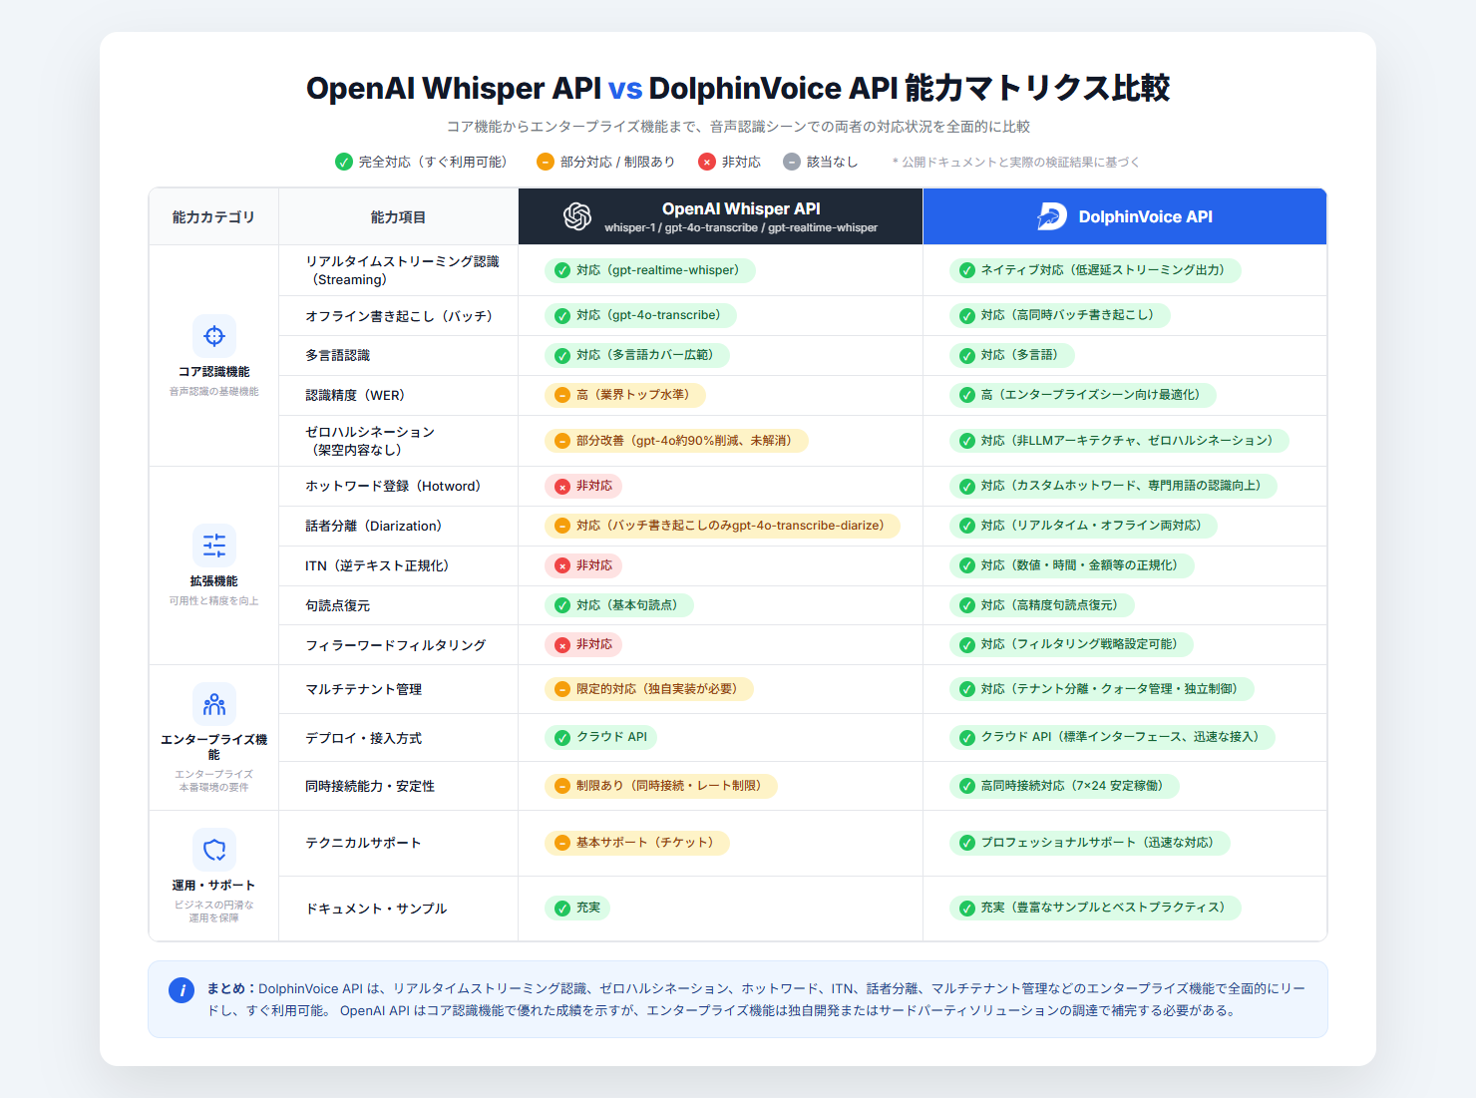Click the 対応 (テナント分離・クォータ管理) badge
The image size is (1476, 1098).
1101,690
